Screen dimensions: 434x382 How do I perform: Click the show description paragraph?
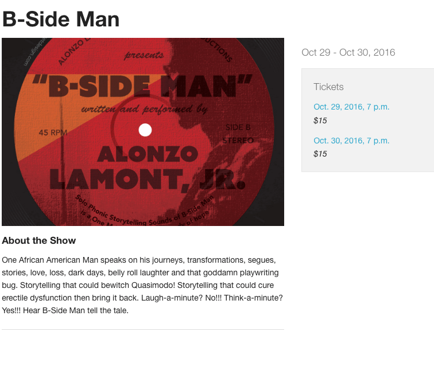(142, 285)
